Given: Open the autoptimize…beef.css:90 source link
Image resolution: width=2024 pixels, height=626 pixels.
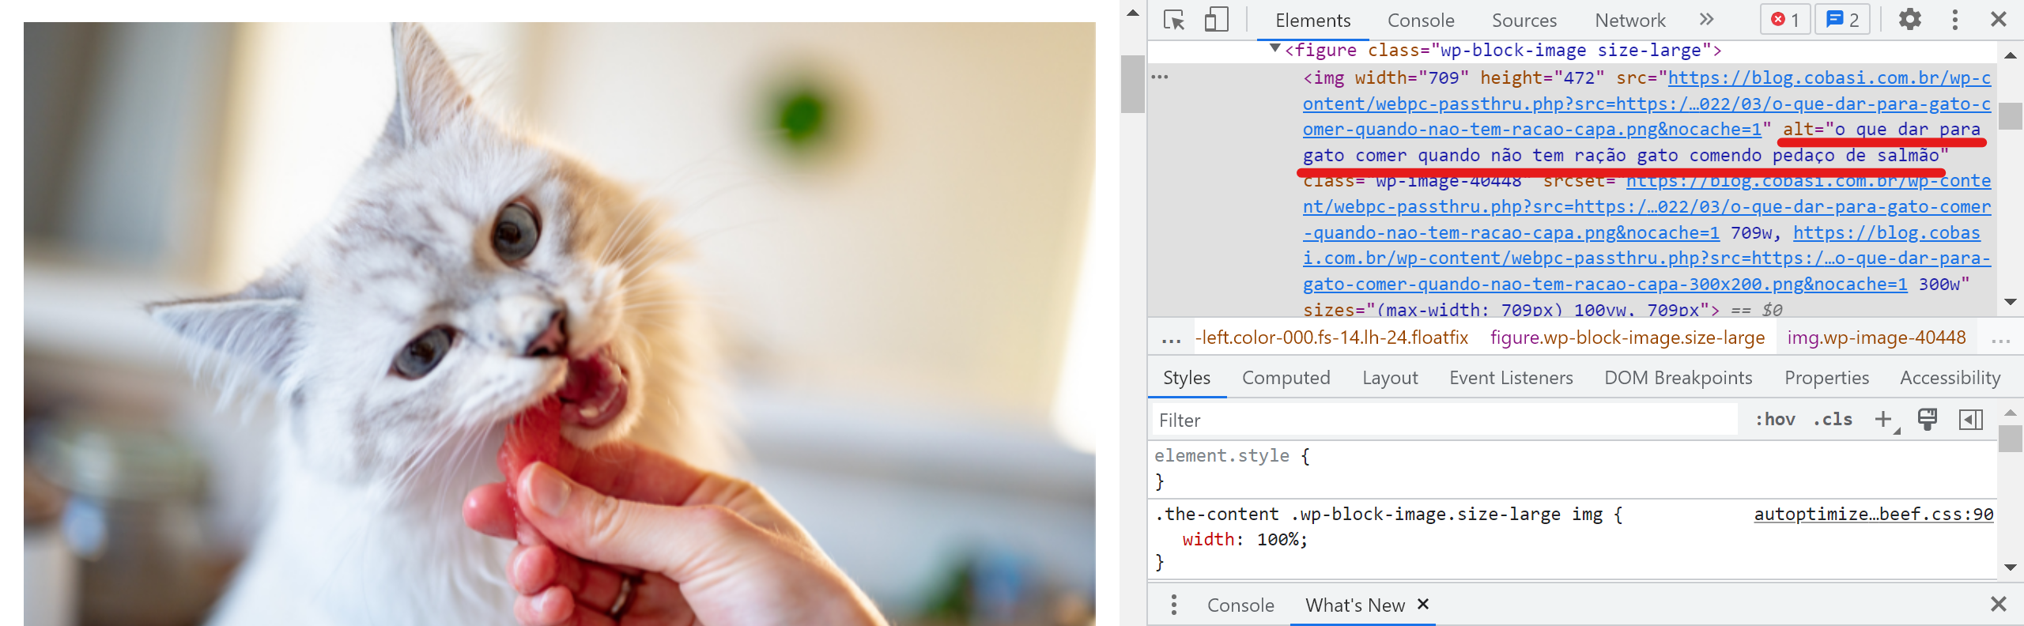Looking at the screenshot, I should pos(1873,515).
